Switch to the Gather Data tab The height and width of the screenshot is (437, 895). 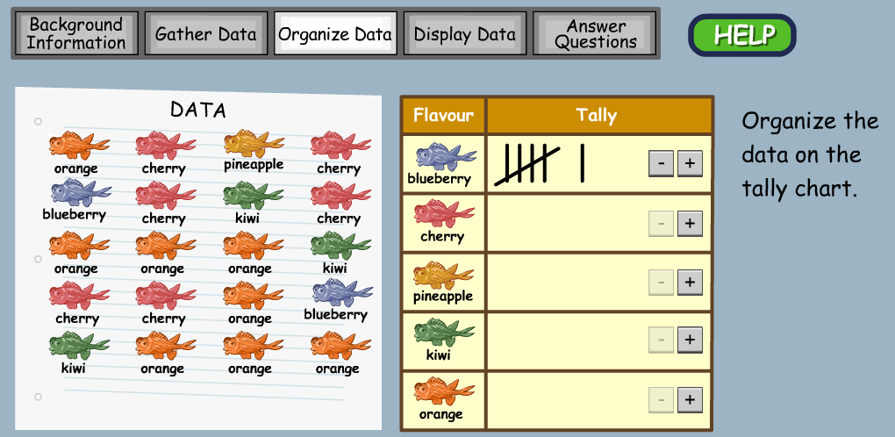pos(205,34)
